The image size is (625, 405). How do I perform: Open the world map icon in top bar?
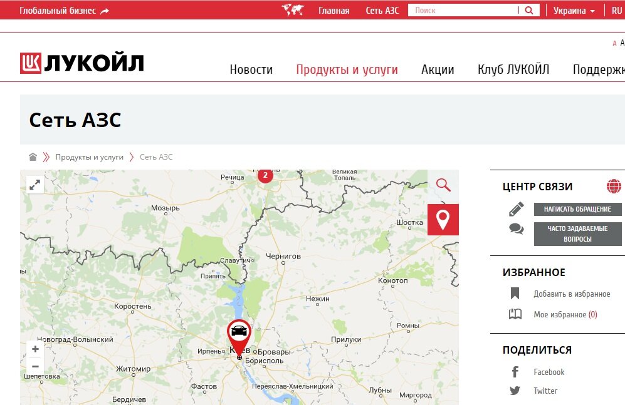292,9
